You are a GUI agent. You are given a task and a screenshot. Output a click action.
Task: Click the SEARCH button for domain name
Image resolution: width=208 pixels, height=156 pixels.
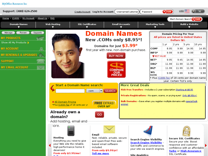pos(110,91)
